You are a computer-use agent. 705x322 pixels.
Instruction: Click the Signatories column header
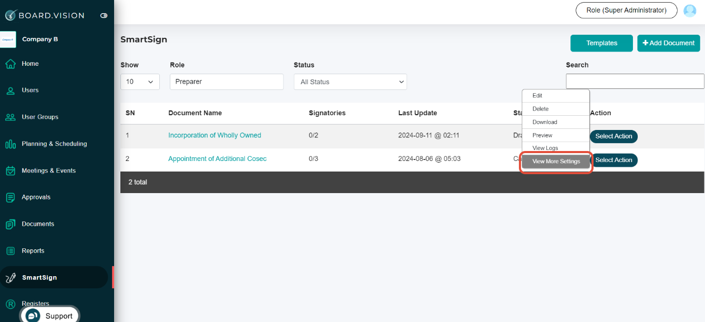coord(327,113)
